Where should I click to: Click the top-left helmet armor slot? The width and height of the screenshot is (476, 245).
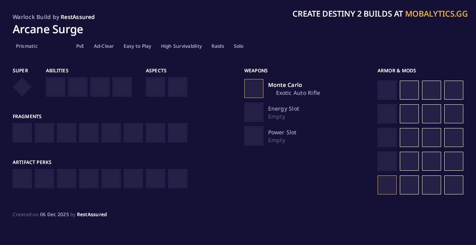tap(387, 90)
